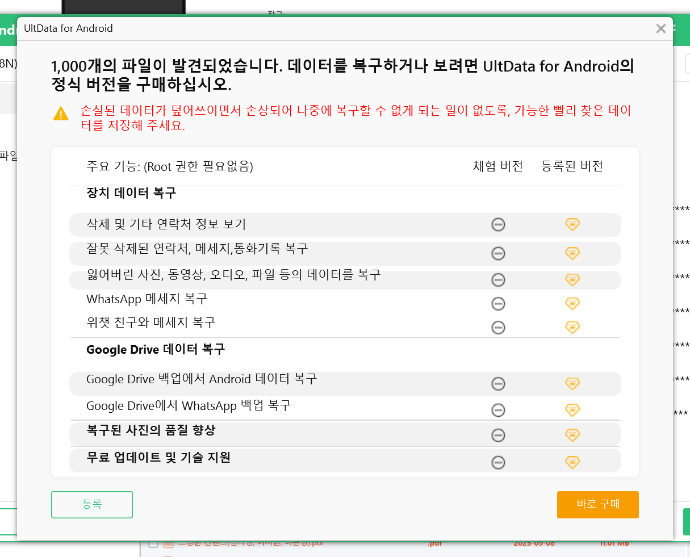
Task: Click trial minus icon for Google Drive 백업에서 Android row
Action: coord(498,384)
